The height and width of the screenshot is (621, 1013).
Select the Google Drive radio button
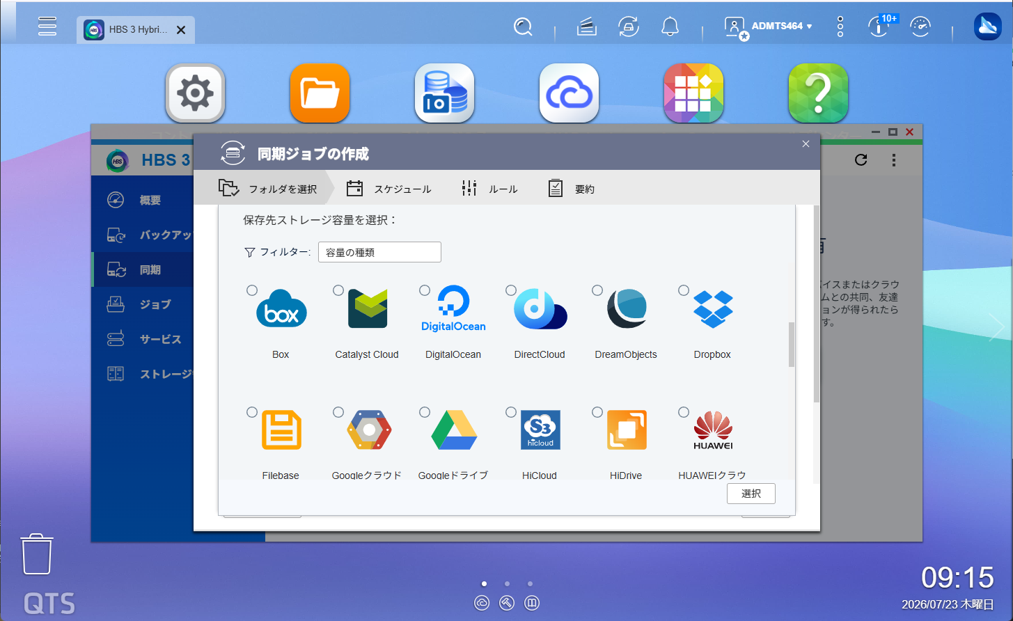[x=425, y=412]
